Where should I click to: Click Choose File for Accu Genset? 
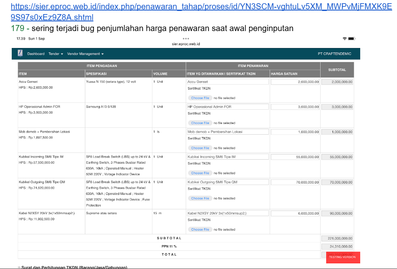tap(200, 98)
